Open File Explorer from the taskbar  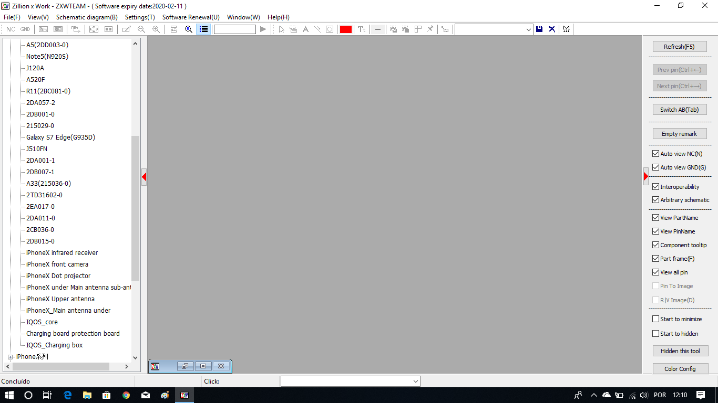pos(87,395)
